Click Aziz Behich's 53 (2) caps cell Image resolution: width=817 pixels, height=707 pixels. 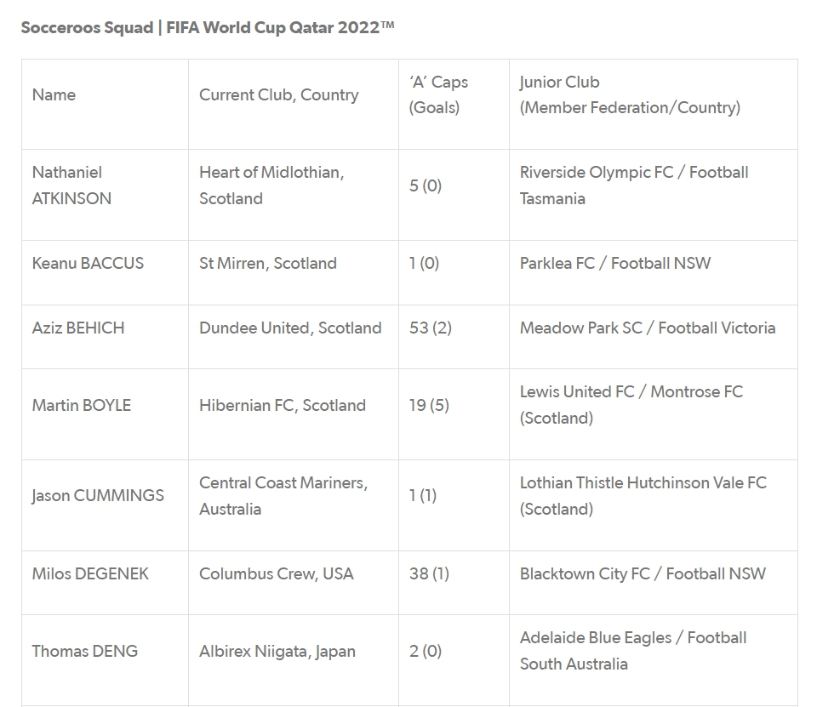(x=430, y=328)
